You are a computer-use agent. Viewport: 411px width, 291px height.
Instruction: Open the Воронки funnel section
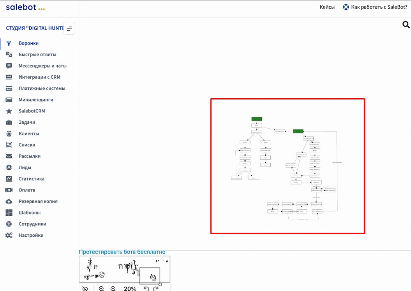(x=28, y=43)
